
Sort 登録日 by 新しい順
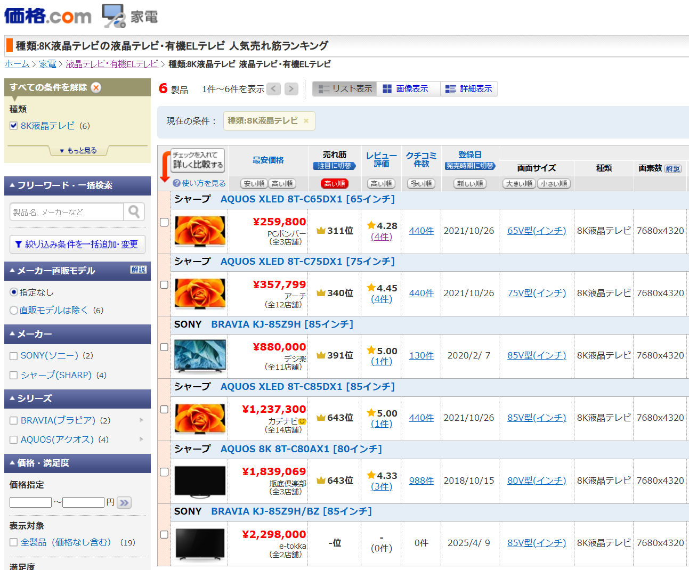(470, 184)
